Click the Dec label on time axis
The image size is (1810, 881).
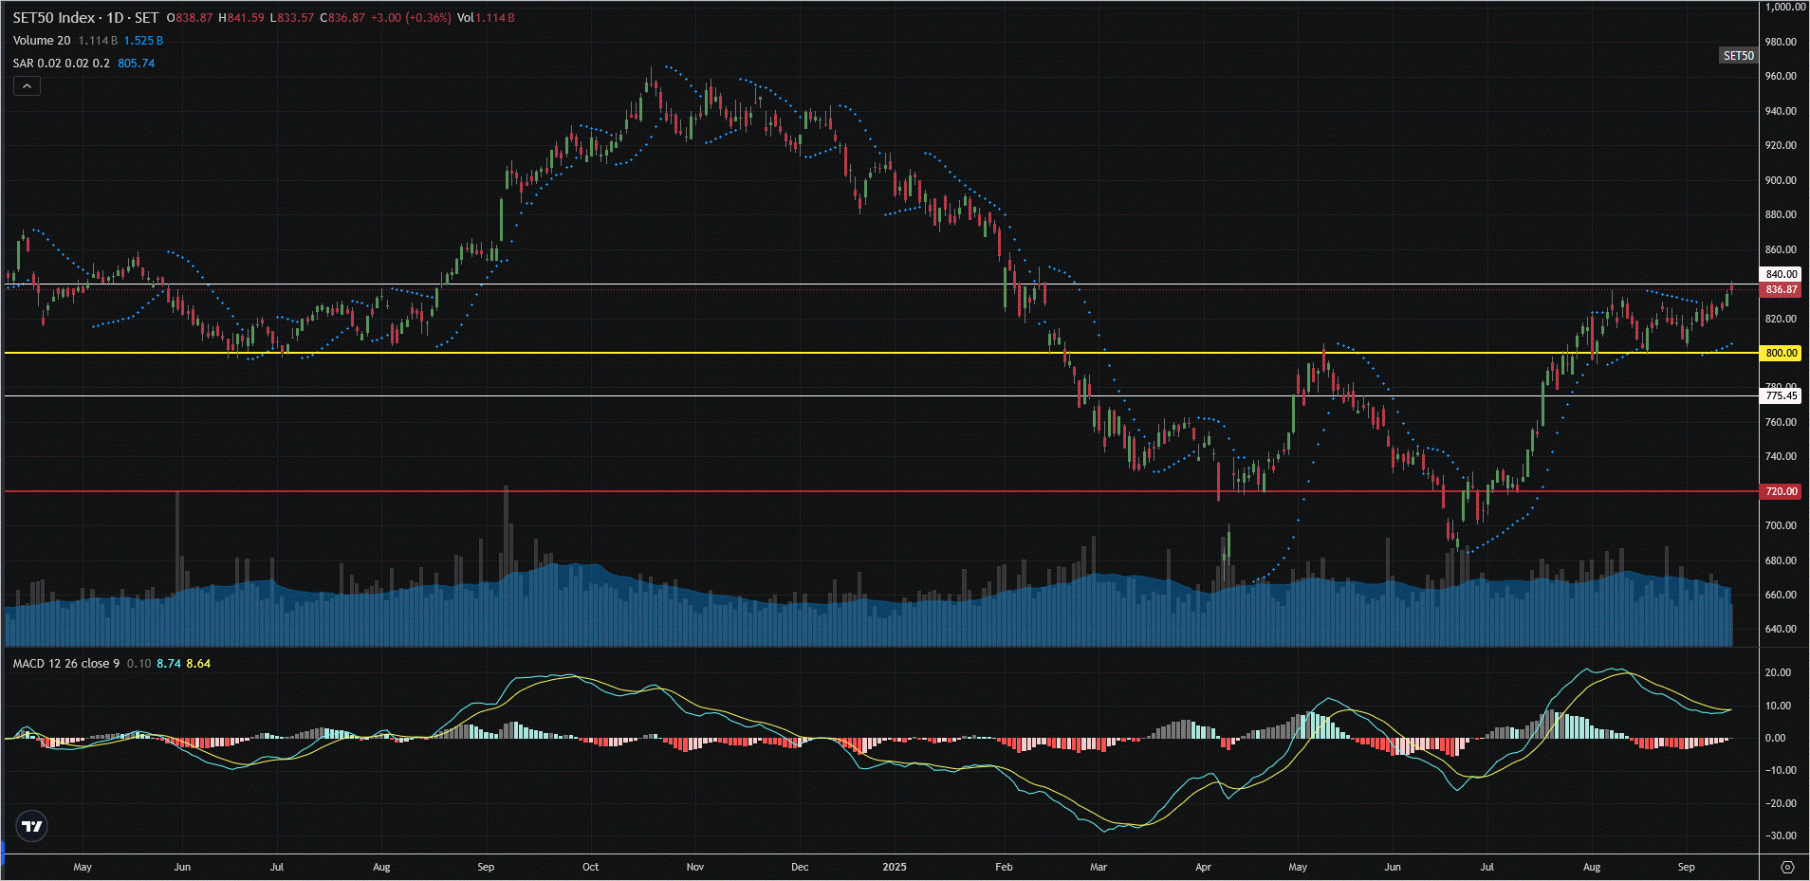[x=800, y=867]
